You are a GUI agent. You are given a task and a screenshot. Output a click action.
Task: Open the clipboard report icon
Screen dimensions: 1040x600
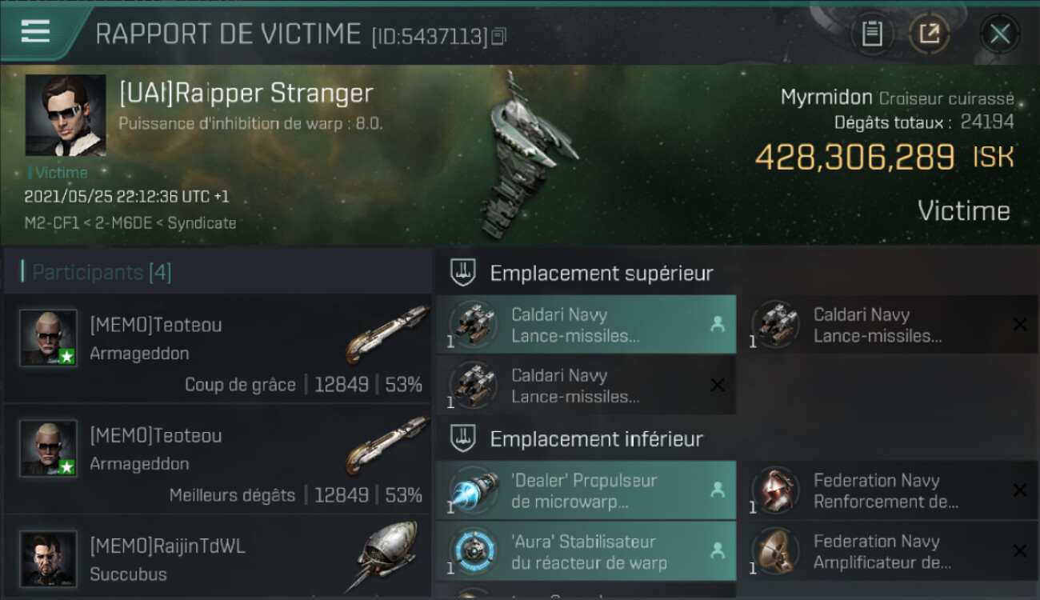tap(872, 34)
